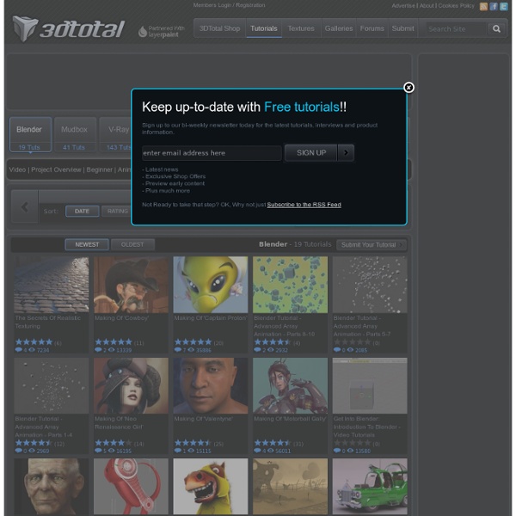Open the Cookies Policy link
This screenshot has height=516, width=516.
[457, 6]
